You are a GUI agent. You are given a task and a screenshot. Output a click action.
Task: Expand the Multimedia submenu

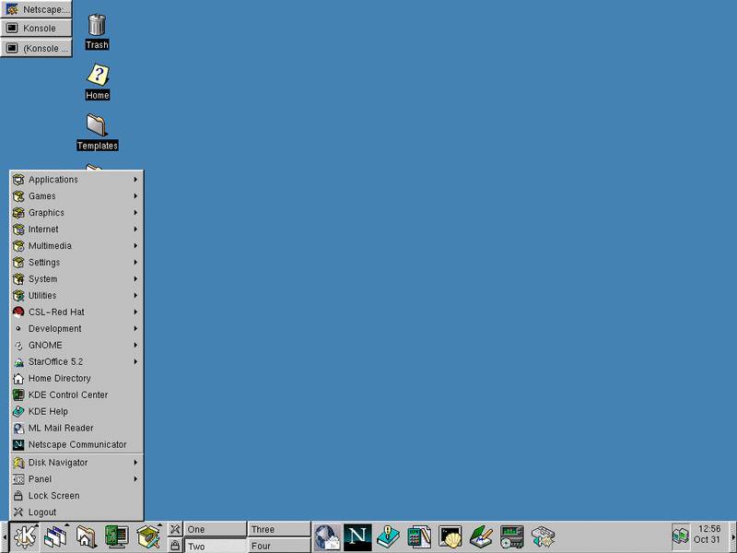click(x=76, y=246)
